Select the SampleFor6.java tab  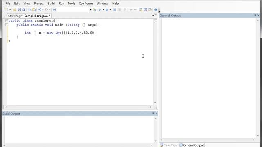point(37,16)
